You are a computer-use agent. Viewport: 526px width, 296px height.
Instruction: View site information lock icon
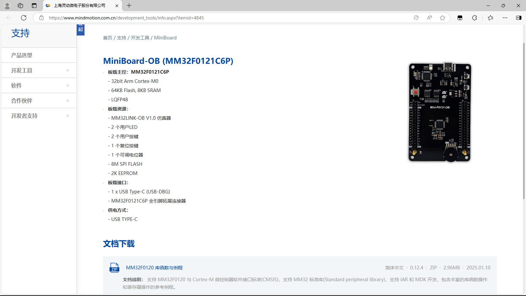41,18
